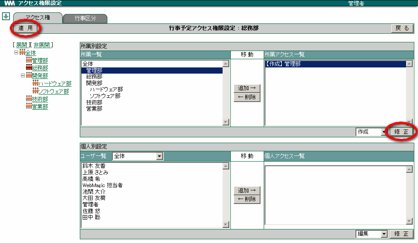
Task: Collapse the 開発部 tree node
Action: (x=23, y=75)
